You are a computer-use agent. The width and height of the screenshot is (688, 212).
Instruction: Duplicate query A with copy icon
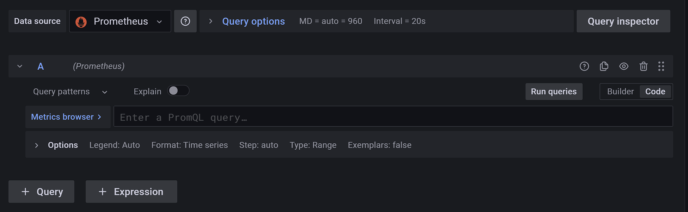pos(604,66)
